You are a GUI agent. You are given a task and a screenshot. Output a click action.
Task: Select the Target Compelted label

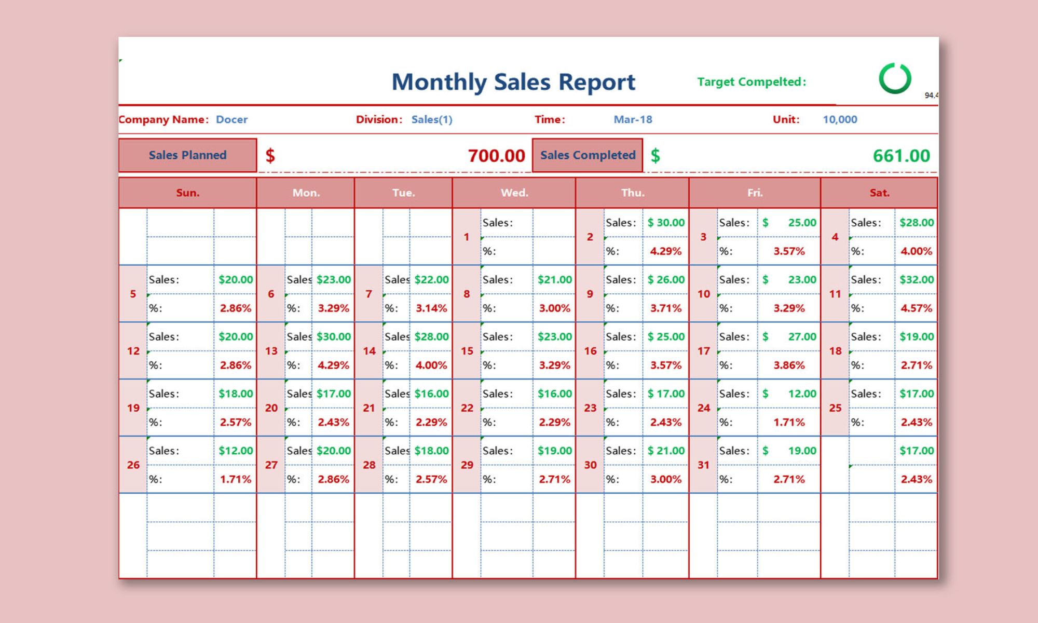752,82
